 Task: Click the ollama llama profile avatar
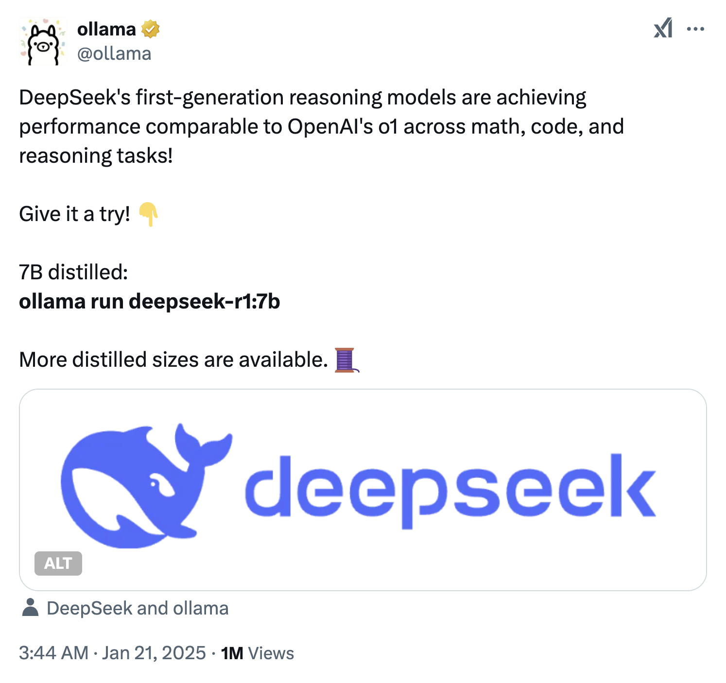pos(43,42)
